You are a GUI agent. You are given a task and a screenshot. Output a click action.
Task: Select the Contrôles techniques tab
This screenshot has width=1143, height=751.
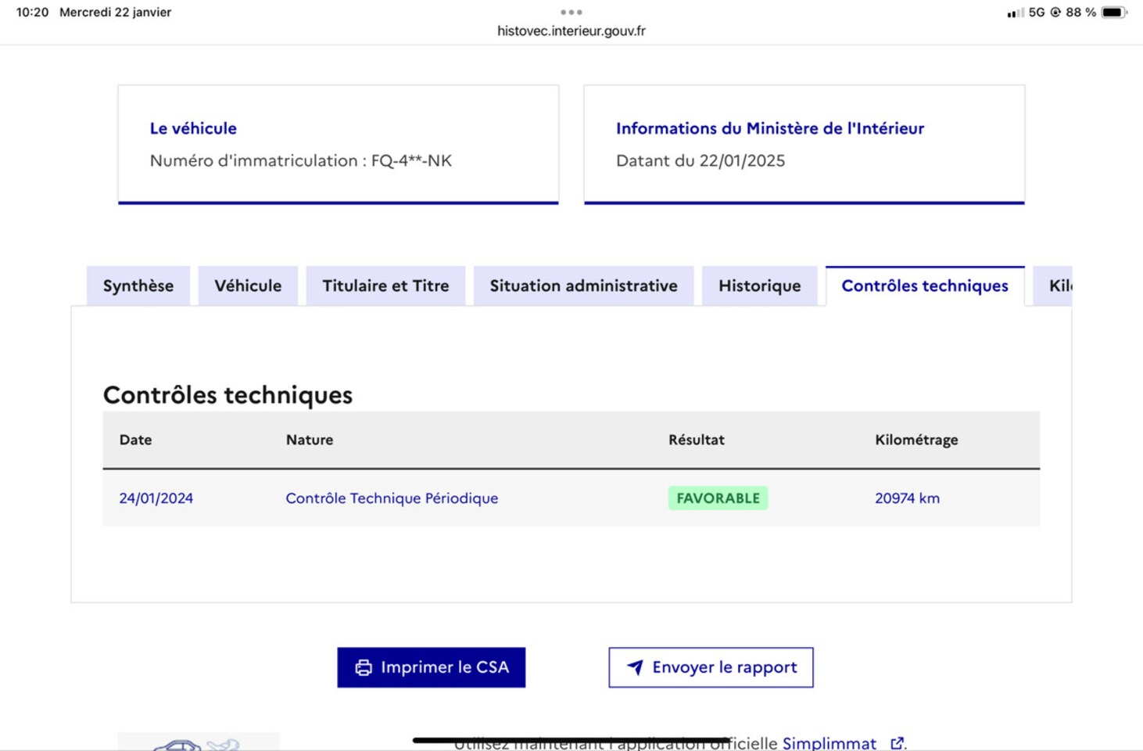click(924, 286)
